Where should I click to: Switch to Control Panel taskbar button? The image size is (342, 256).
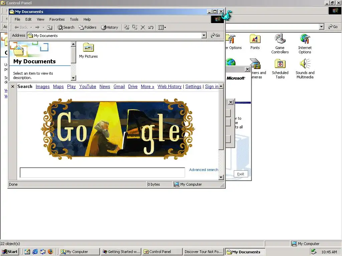point(163,252)
